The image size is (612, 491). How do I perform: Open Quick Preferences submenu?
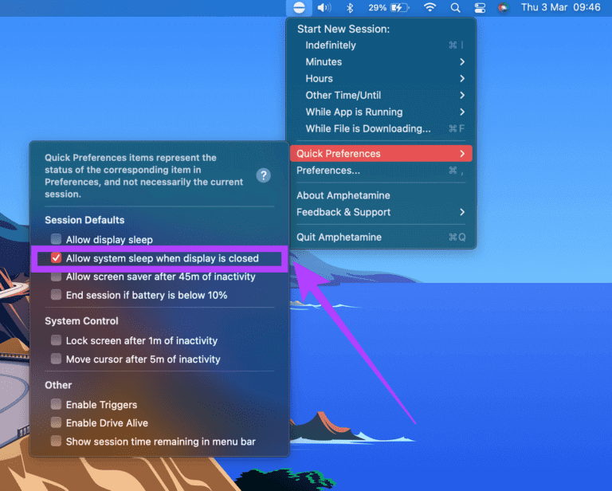(382, 154)
